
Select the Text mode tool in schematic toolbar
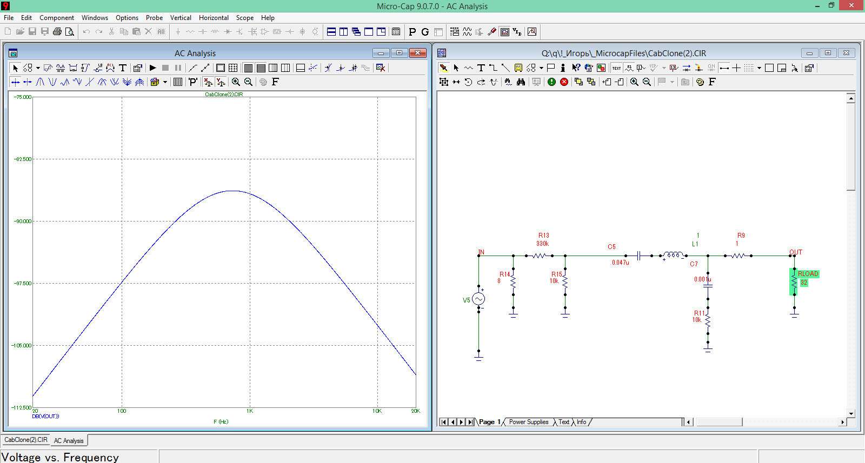481,68
